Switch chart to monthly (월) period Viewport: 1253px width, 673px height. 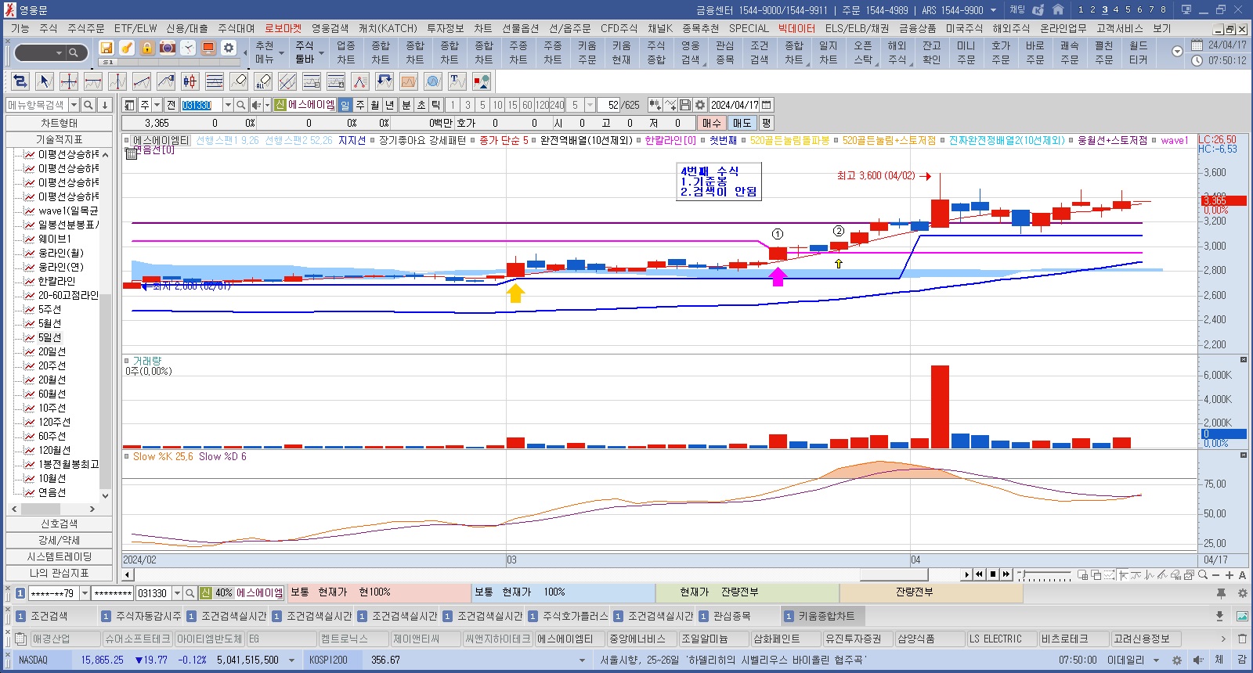[x=375, y=105]
